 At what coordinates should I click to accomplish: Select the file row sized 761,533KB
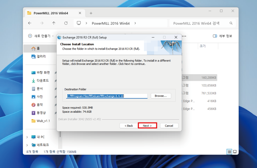pyautogui.click(x=200, y=93)
